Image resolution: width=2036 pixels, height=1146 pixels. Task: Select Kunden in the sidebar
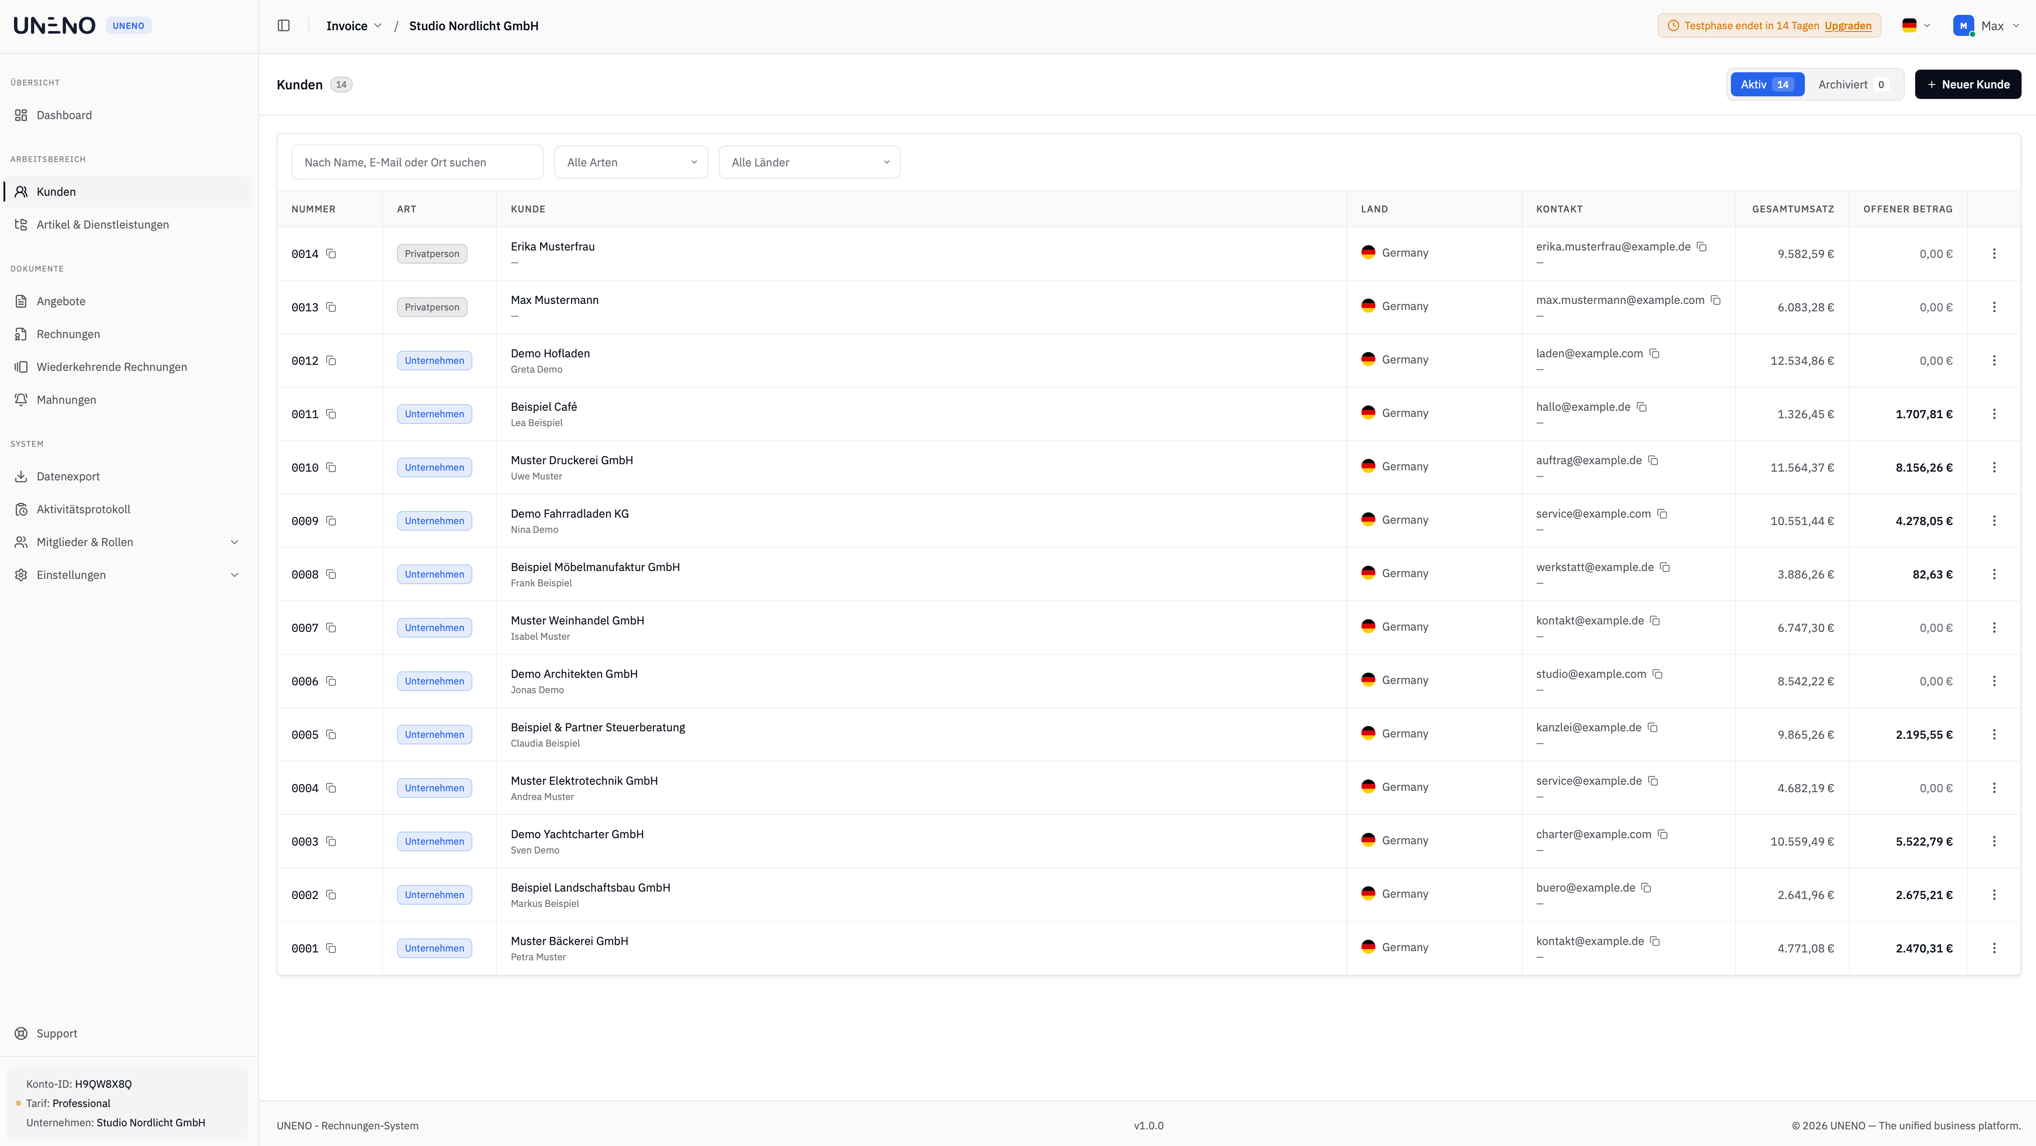(x=127, y=192)
